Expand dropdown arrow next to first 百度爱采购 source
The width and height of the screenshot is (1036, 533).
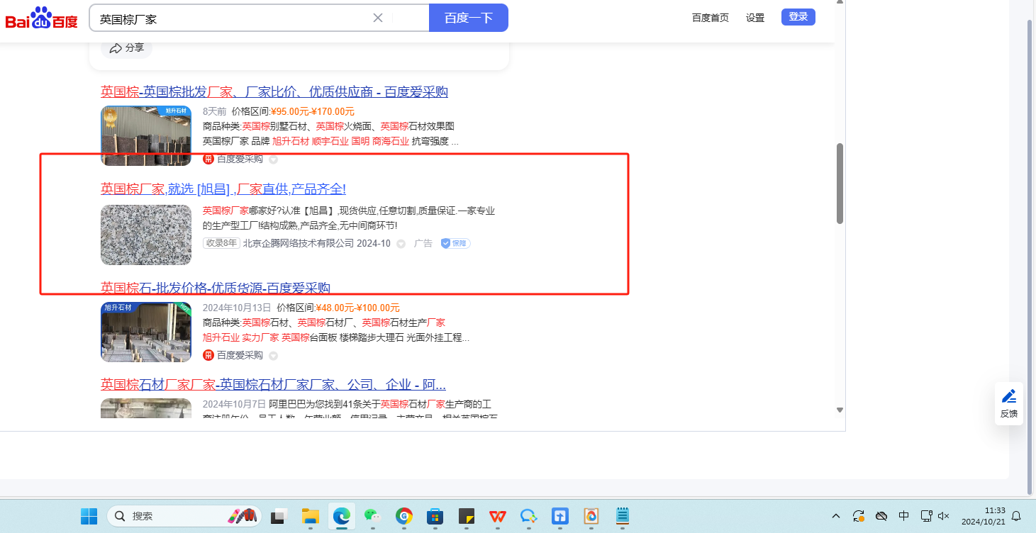[273, 159]
